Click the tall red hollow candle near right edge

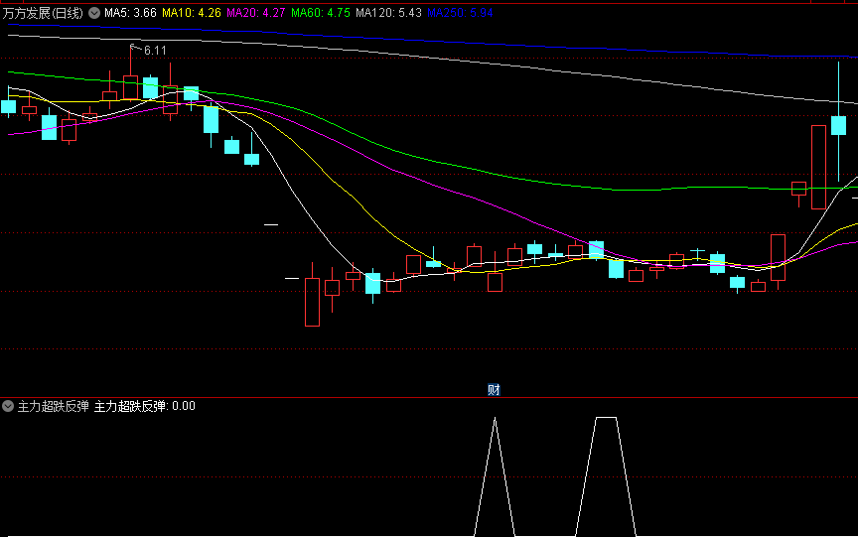818,167
